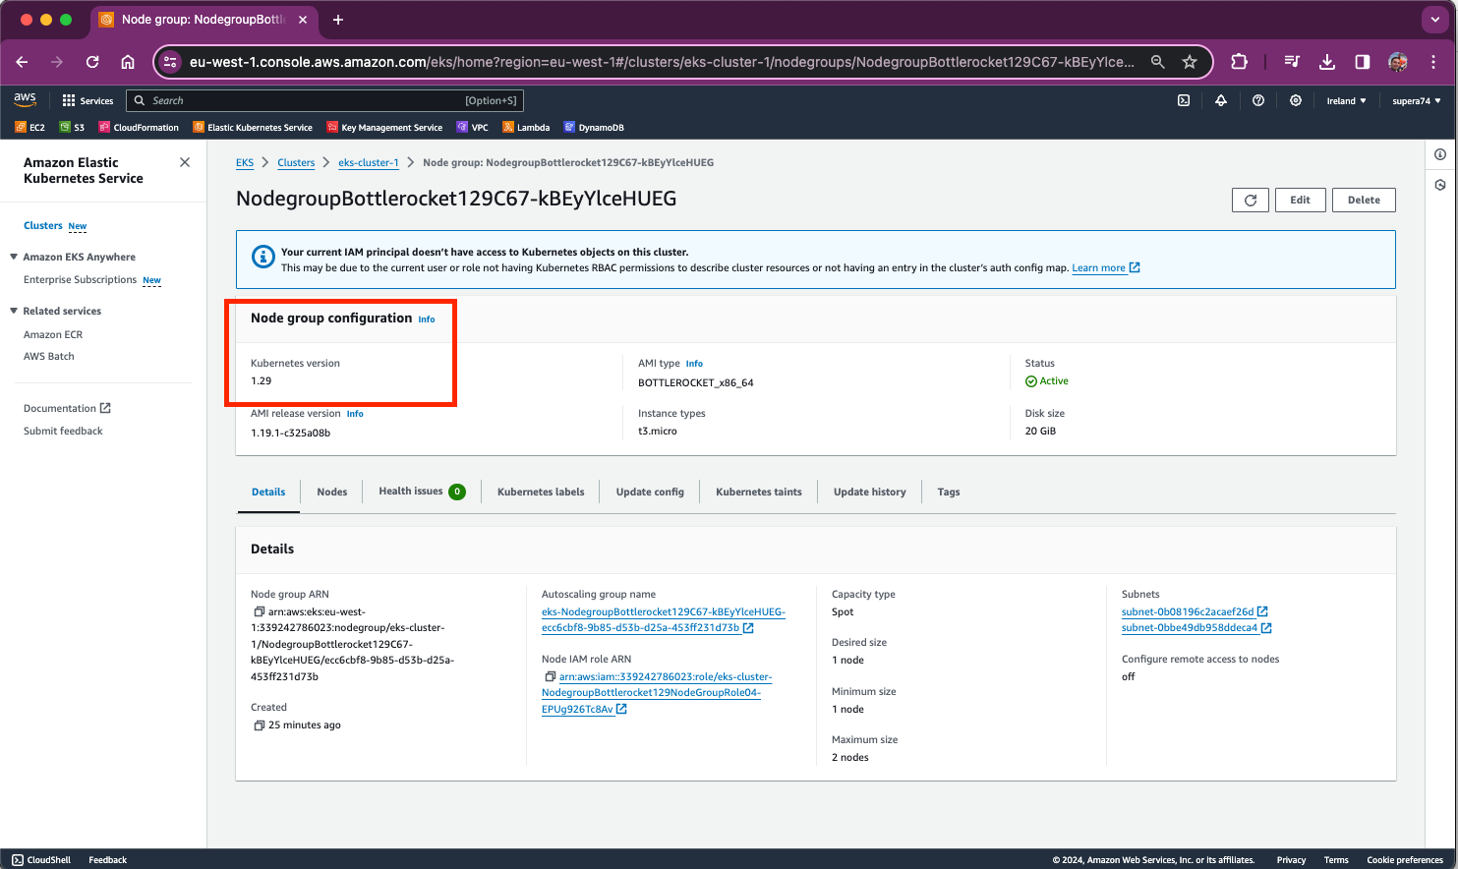Collapse the Amazon EKS Anywhere section

14,257
